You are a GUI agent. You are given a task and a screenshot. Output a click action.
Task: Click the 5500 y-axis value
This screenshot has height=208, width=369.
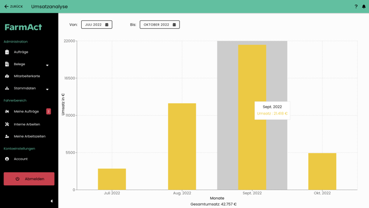[x=70, y=152]
